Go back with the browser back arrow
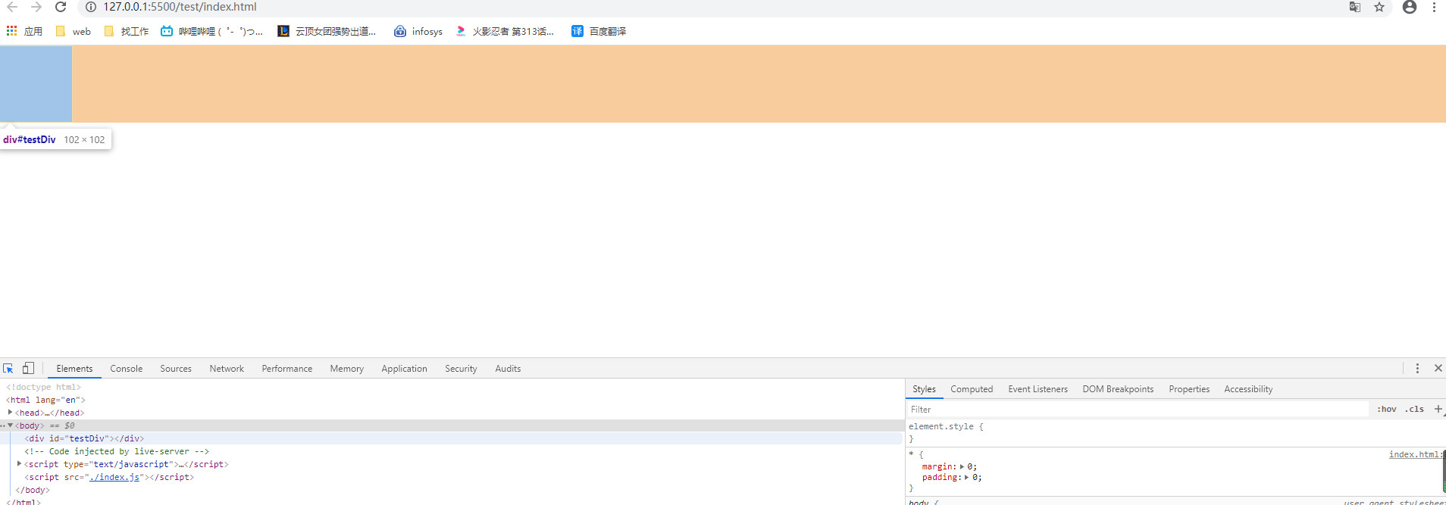The image size is (1446, 505). [x=12, y=7]
